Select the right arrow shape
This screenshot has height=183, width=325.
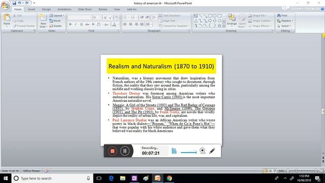[x=210, y=20]
